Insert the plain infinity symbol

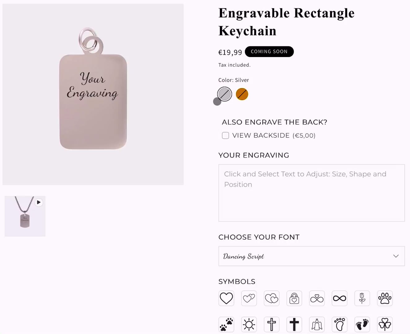click(x=339, y=298)
